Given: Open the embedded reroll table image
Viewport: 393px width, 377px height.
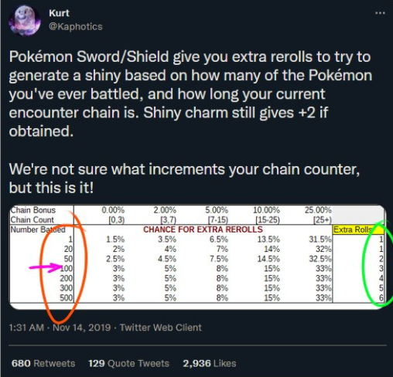Looking at the screenshot, I should [x=198, y=256].
